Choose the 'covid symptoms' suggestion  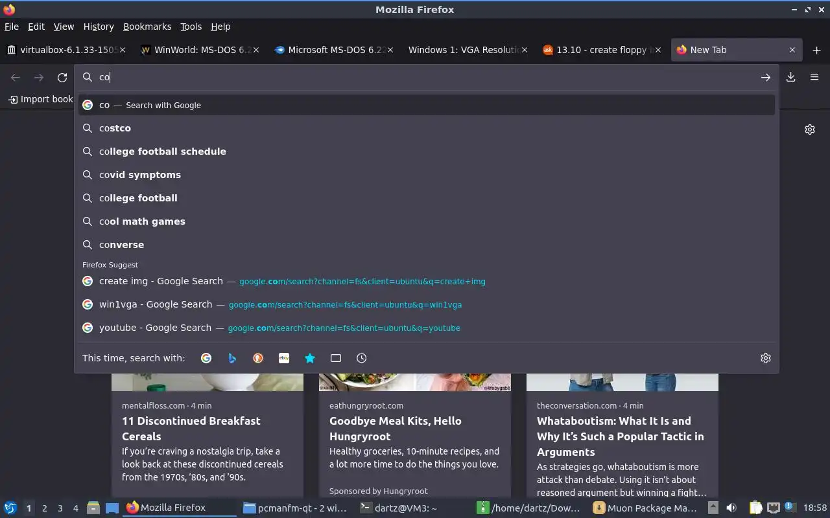tap(427, 175)
